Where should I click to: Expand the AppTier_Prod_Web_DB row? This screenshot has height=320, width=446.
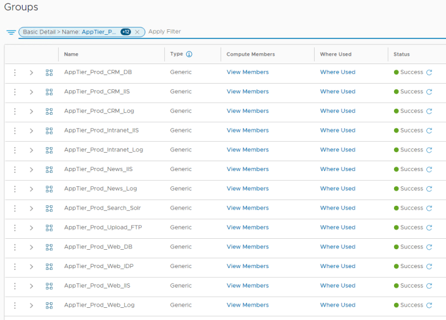[x=31, y=247]
